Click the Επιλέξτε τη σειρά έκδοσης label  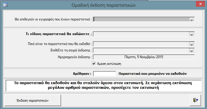tap(71, 50)
